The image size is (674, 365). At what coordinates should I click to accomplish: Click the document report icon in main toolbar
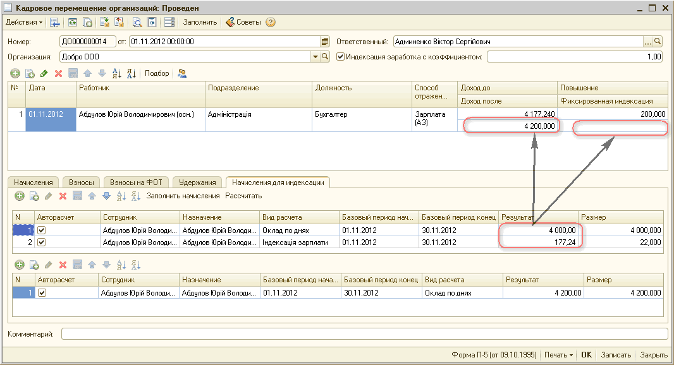coord(152,22)
